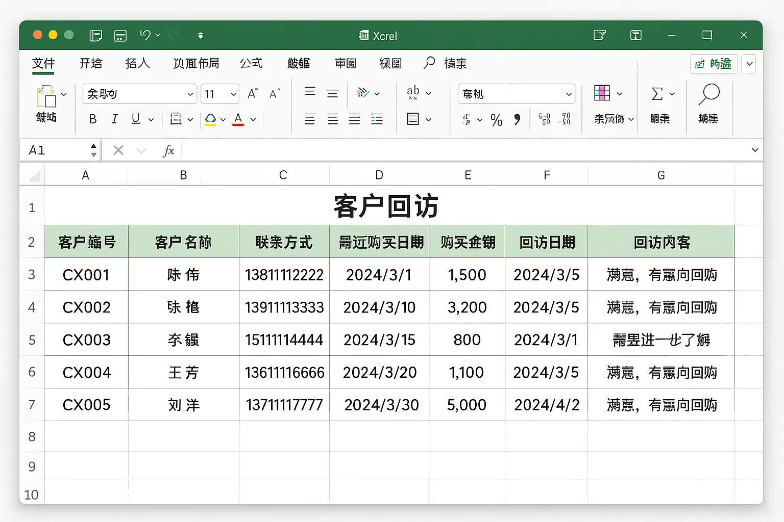Click the red font color swatch
Image resolution: width=784 pixels, height=522 pixels.
(x=238, y=119)
